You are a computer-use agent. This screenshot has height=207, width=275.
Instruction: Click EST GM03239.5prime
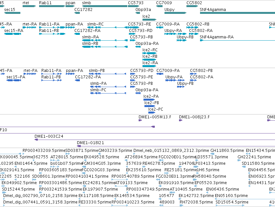point(115,151)
